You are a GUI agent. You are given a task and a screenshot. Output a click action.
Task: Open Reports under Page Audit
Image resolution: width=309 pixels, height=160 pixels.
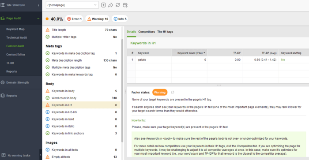pyautogui.click(x=11, y=71)
